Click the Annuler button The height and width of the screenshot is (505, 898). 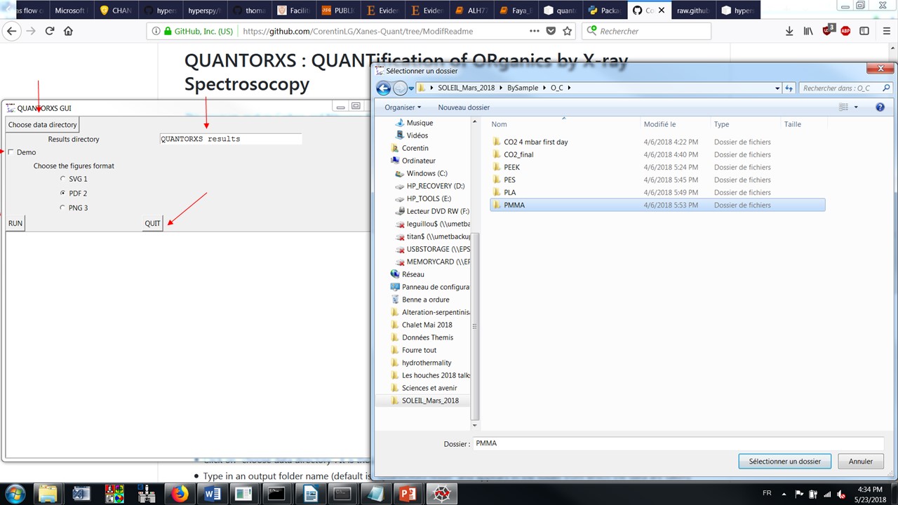861,462
